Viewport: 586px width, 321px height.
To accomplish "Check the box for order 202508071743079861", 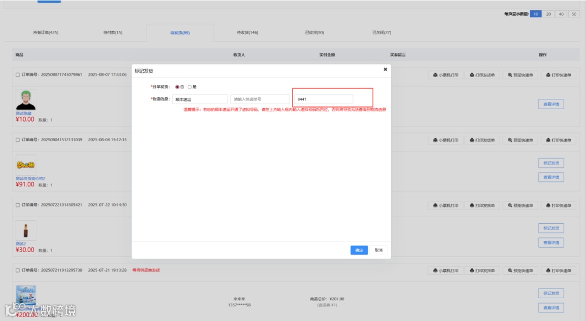I will 17,75.
